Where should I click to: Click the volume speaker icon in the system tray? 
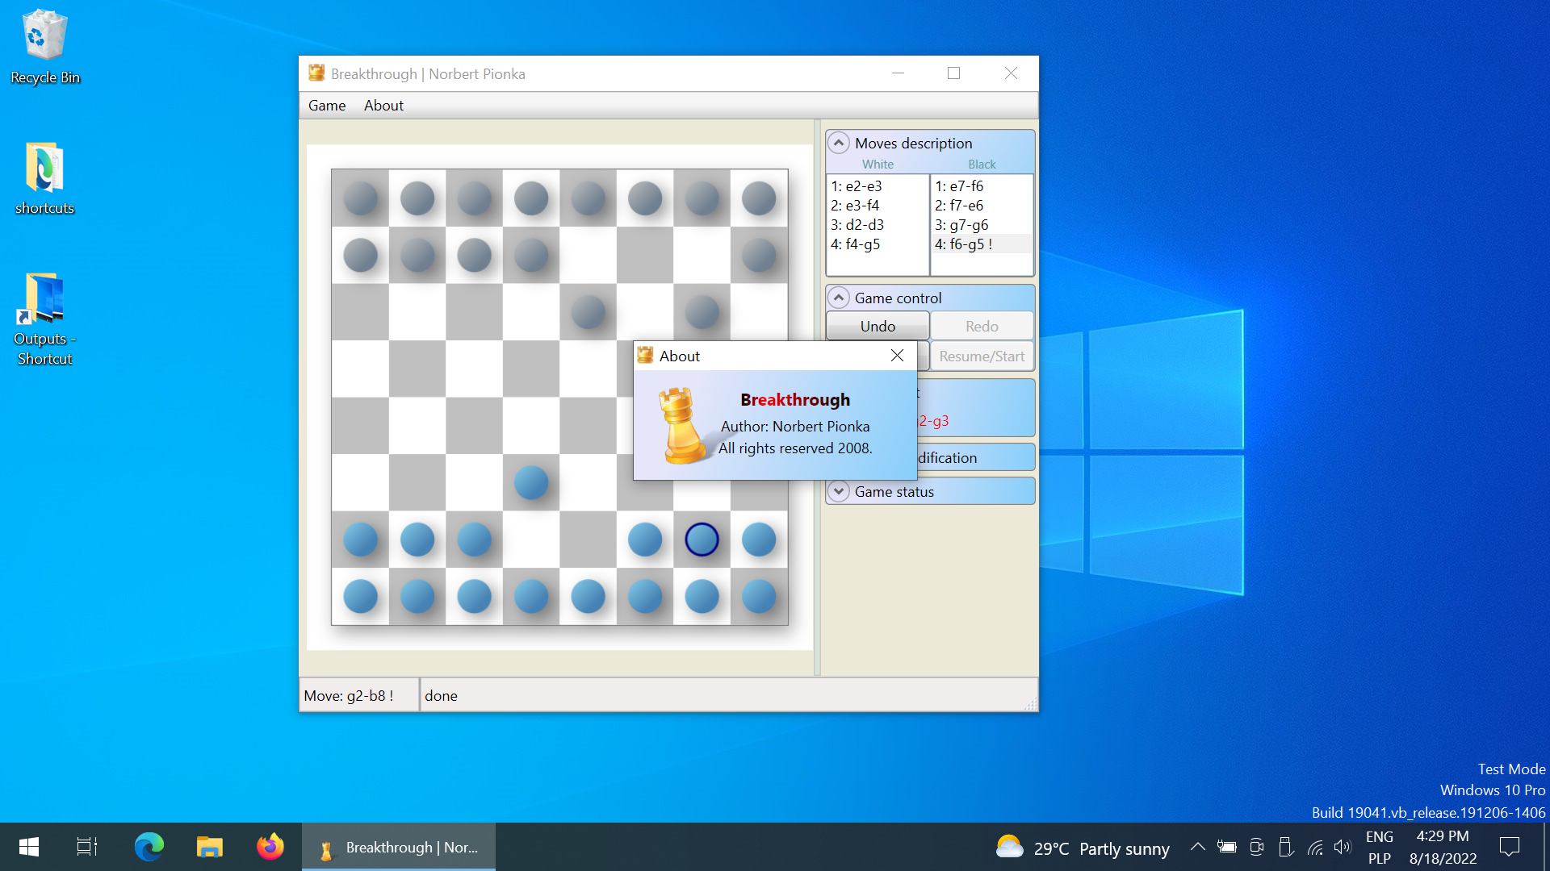click(1343, 847)
